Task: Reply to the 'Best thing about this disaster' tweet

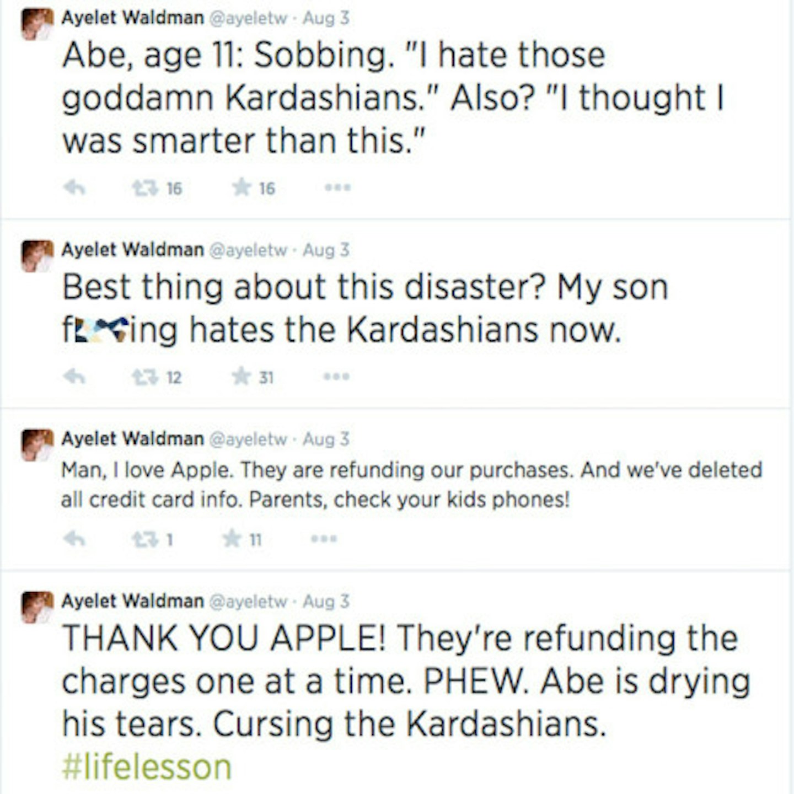Action: 74,377
